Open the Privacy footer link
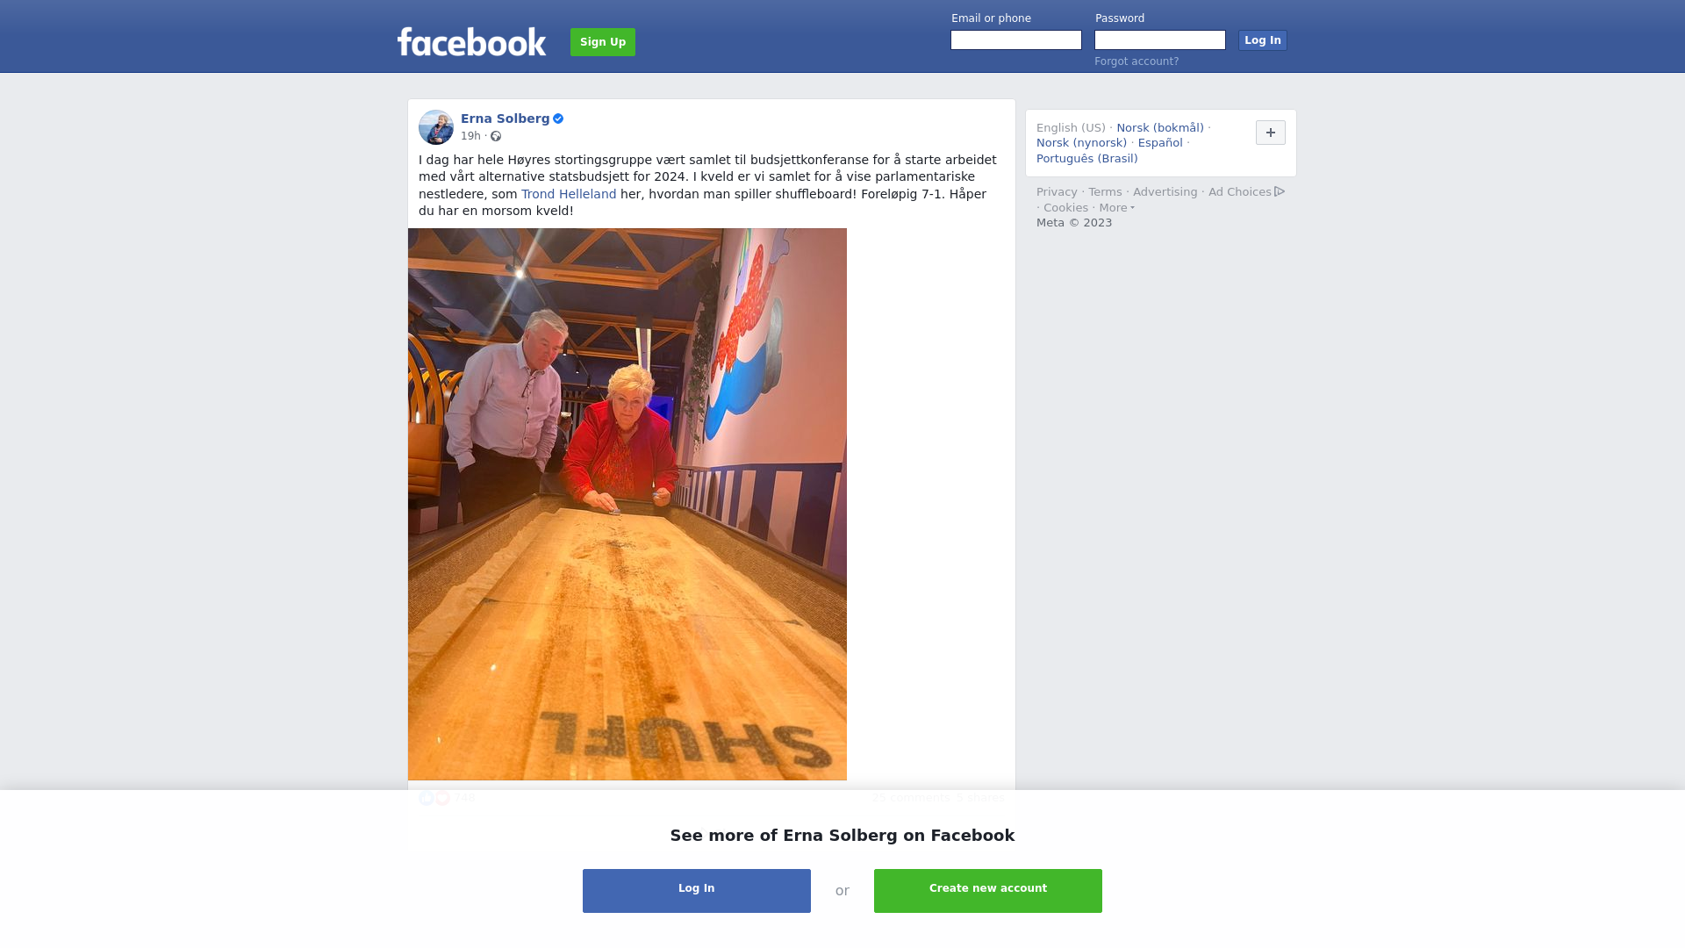Viewport: 1685px width, 948px height. pyautogui.click(x=1057, y=192)
